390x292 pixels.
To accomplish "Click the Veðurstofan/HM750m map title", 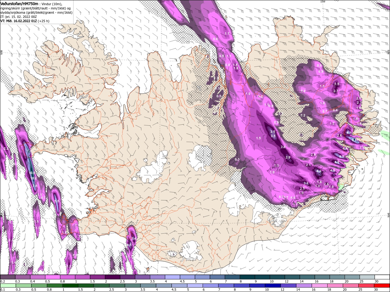I will pyautogui.click(x=19, y=3).
